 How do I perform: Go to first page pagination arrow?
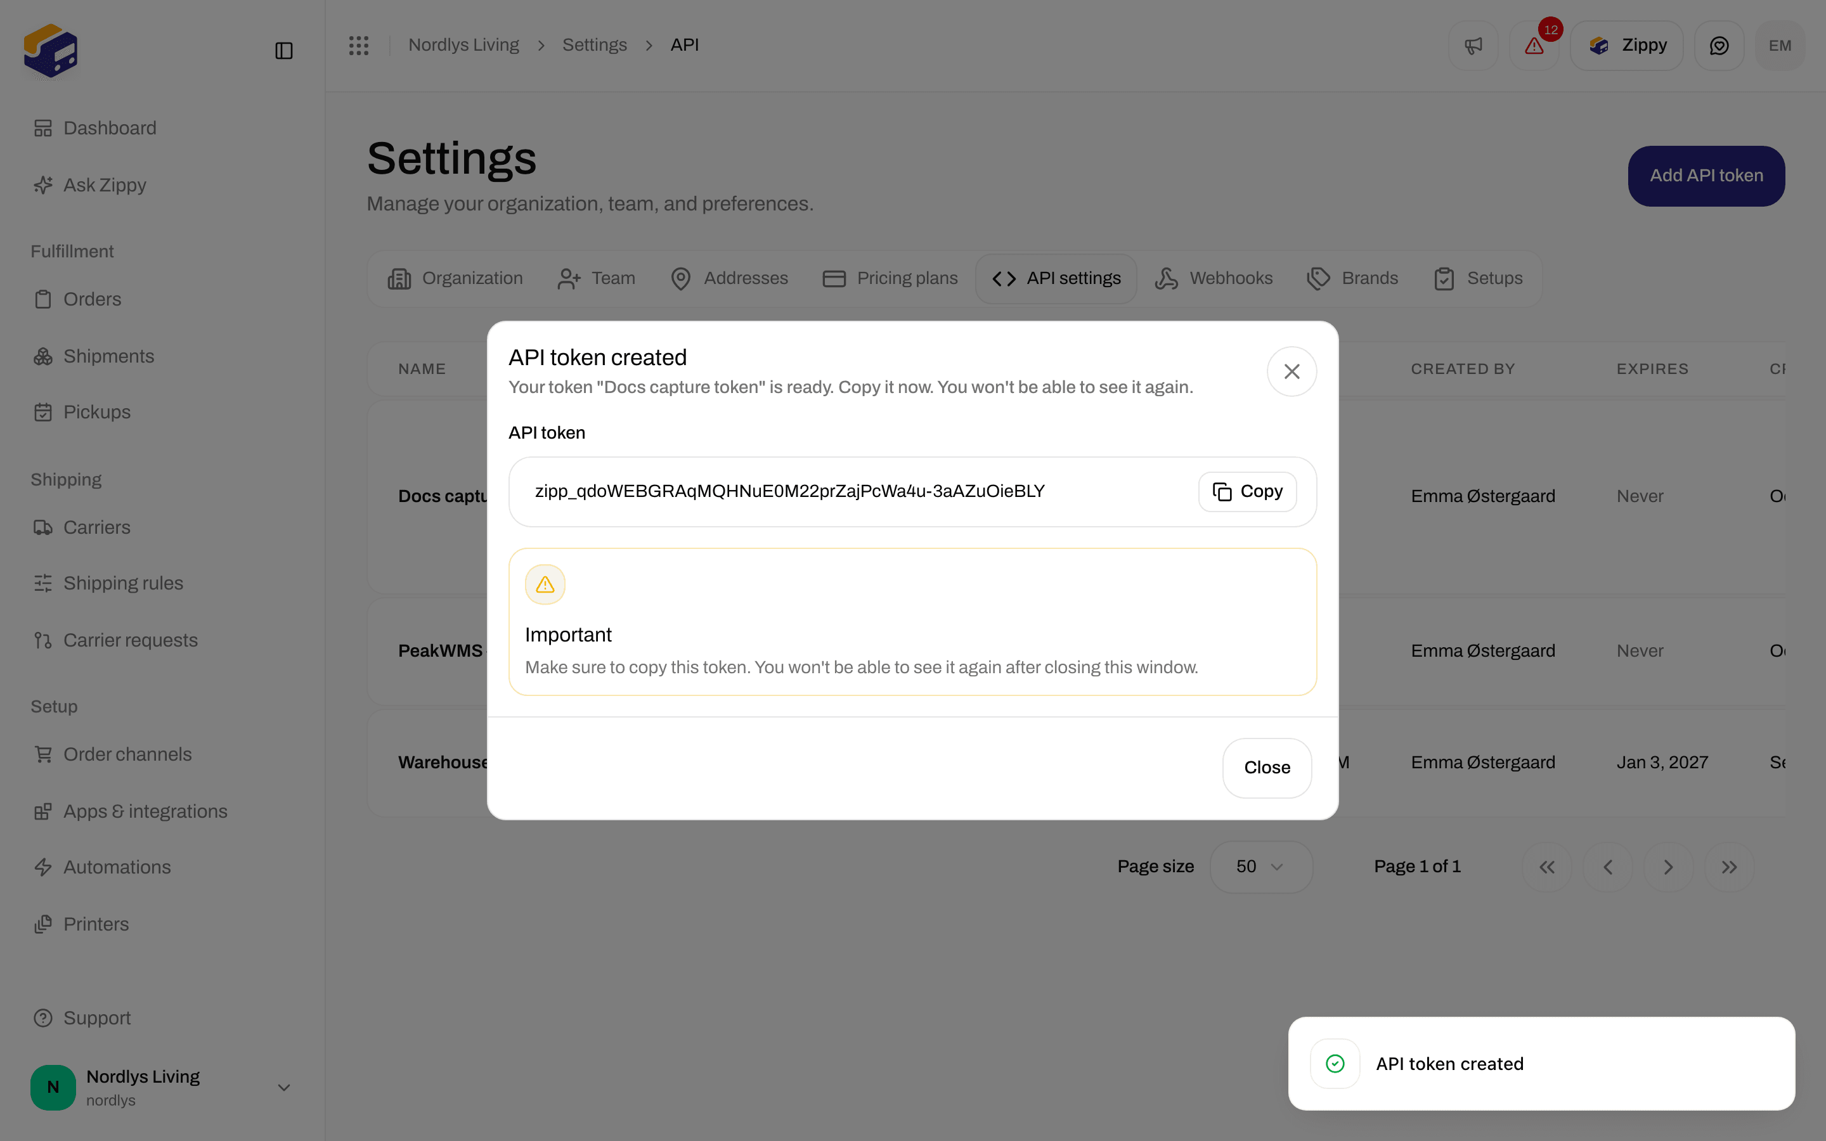[x=1547, y=867]
